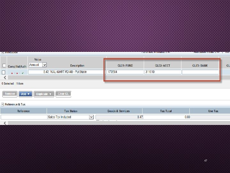
Task: Click the Tax Total field showing 0.00
Action: pyautogui.click(x=167, y=117)
